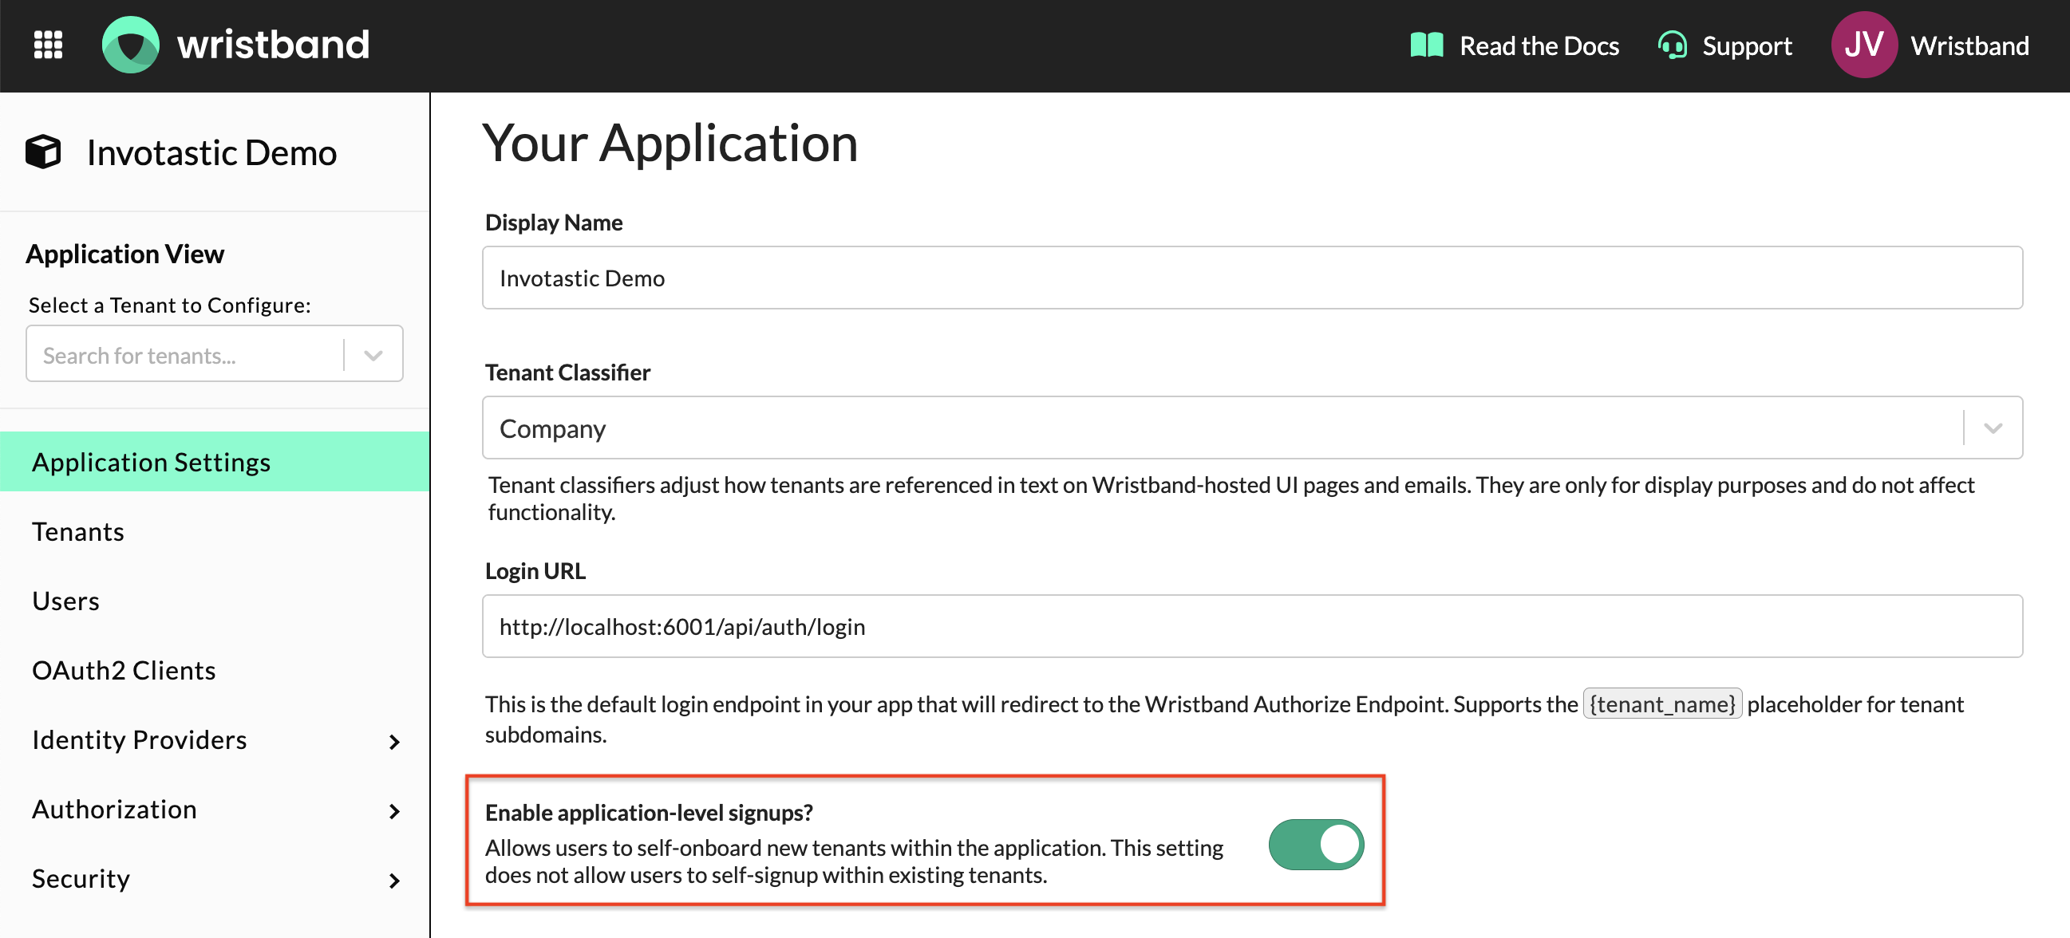
Task: Expand the Identity Providers submenu
Action: (x=393, y=741)
